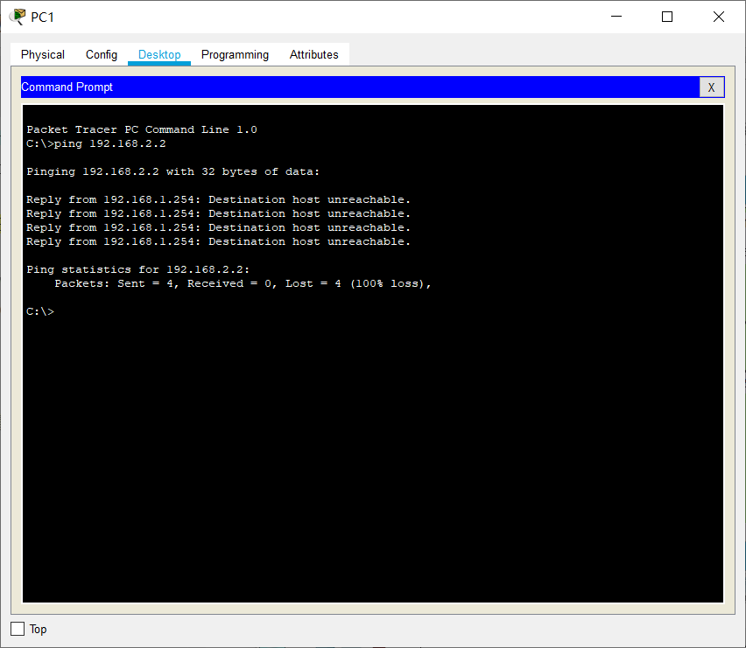Maximize the PC1 window

point(667,17)
